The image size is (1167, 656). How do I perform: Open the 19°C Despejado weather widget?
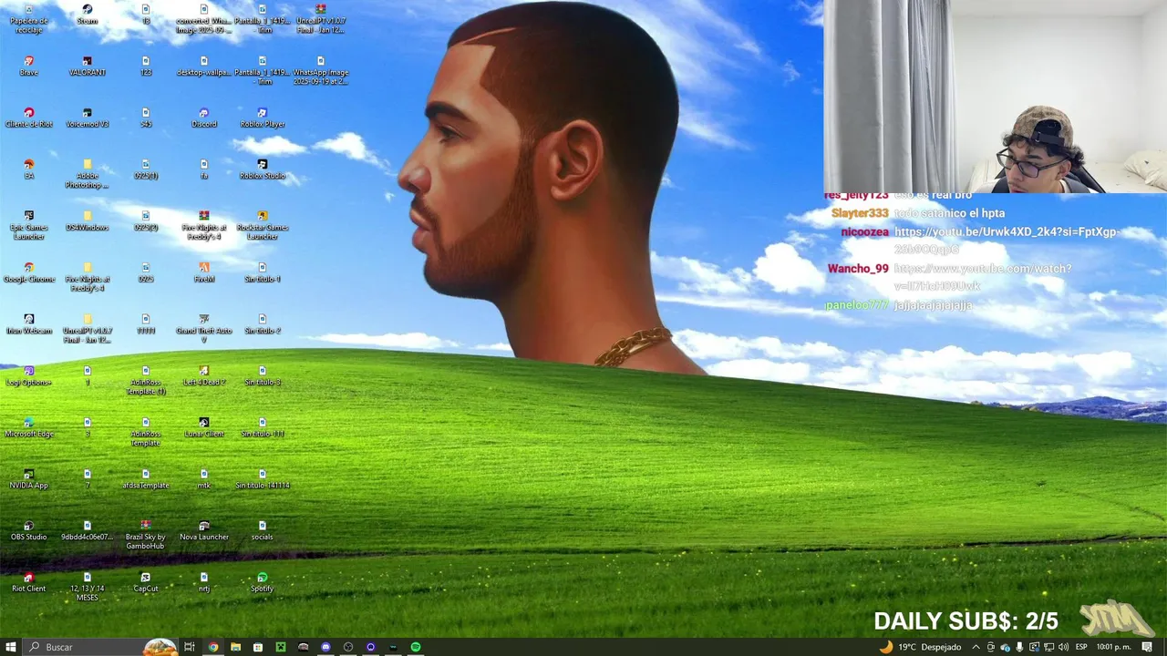(920, 647)
